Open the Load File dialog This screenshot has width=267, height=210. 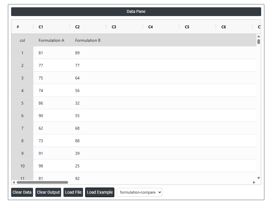(x=73, y=192)
